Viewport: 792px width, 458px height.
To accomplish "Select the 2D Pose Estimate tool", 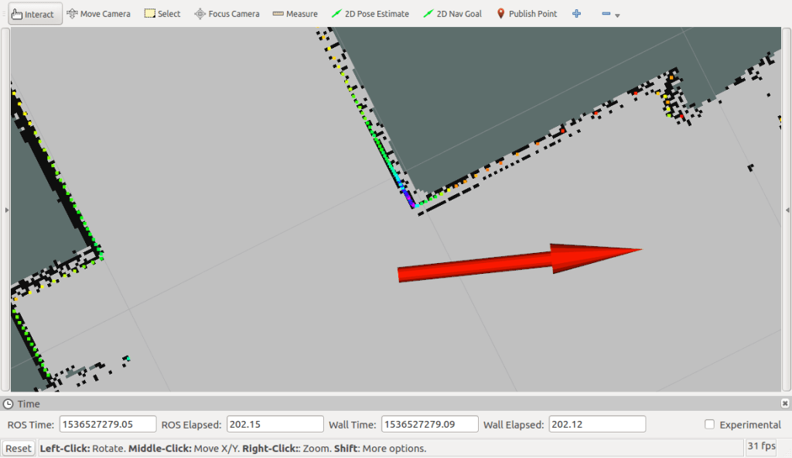I will (x=370, y=13).
